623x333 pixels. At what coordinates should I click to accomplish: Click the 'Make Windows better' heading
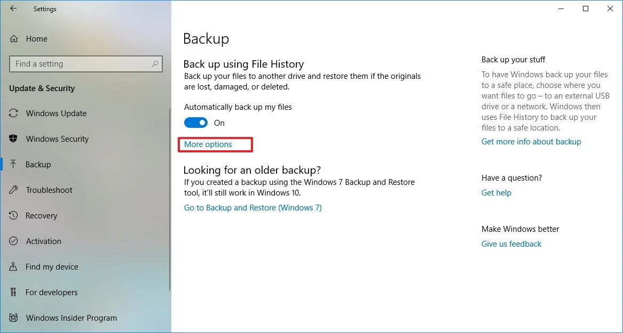521,229
